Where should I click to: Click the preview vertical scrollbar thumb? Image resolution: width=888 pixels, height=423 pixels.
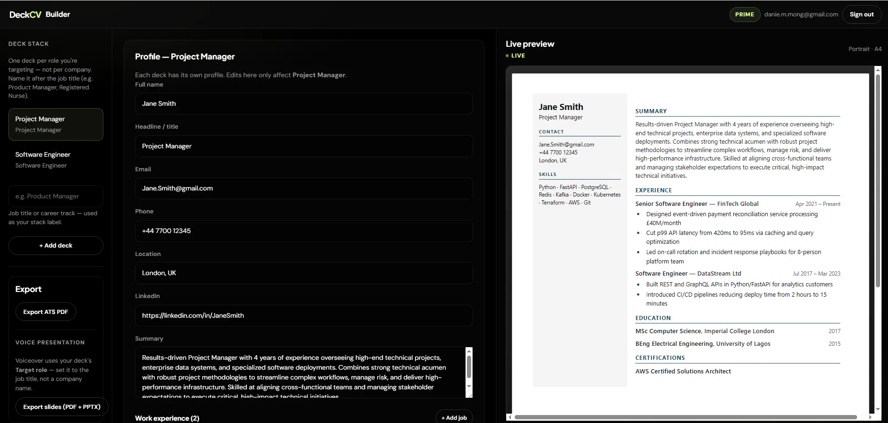click(x=878, y=181)
